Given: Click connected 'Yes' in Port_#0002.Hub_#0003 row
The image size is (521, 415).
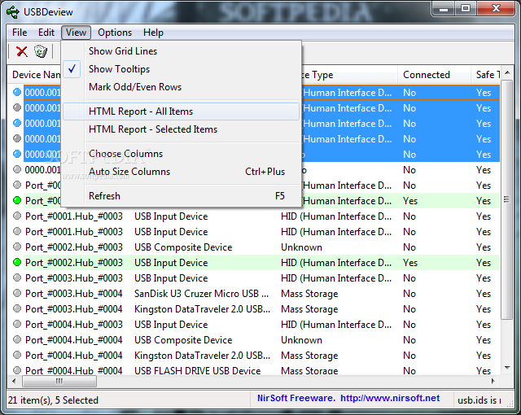Looking at the screenshot, I should tap(410, 263).
